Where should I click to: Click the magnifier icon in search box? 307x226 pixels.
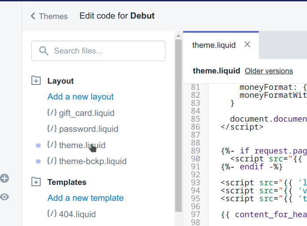click(43, 51)
